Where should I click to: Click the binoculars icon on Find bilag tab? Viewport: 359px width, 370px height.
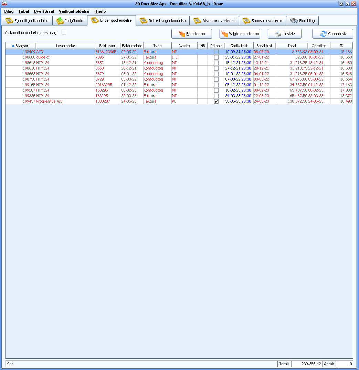(294, 21)
